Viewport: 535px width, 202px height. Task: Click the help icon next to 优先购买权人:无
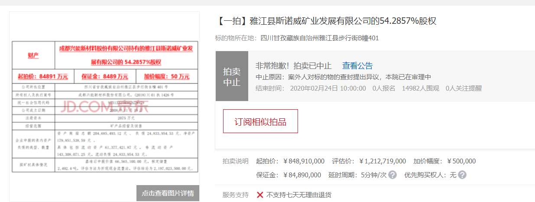point(462,175)
